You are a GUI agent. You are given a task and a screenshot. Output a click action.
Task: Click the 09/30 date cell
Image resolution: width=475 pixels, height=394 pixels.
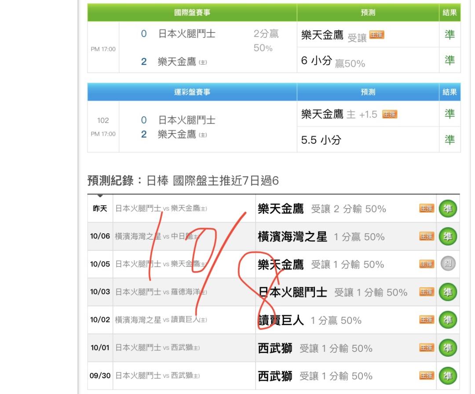point(100,376)
